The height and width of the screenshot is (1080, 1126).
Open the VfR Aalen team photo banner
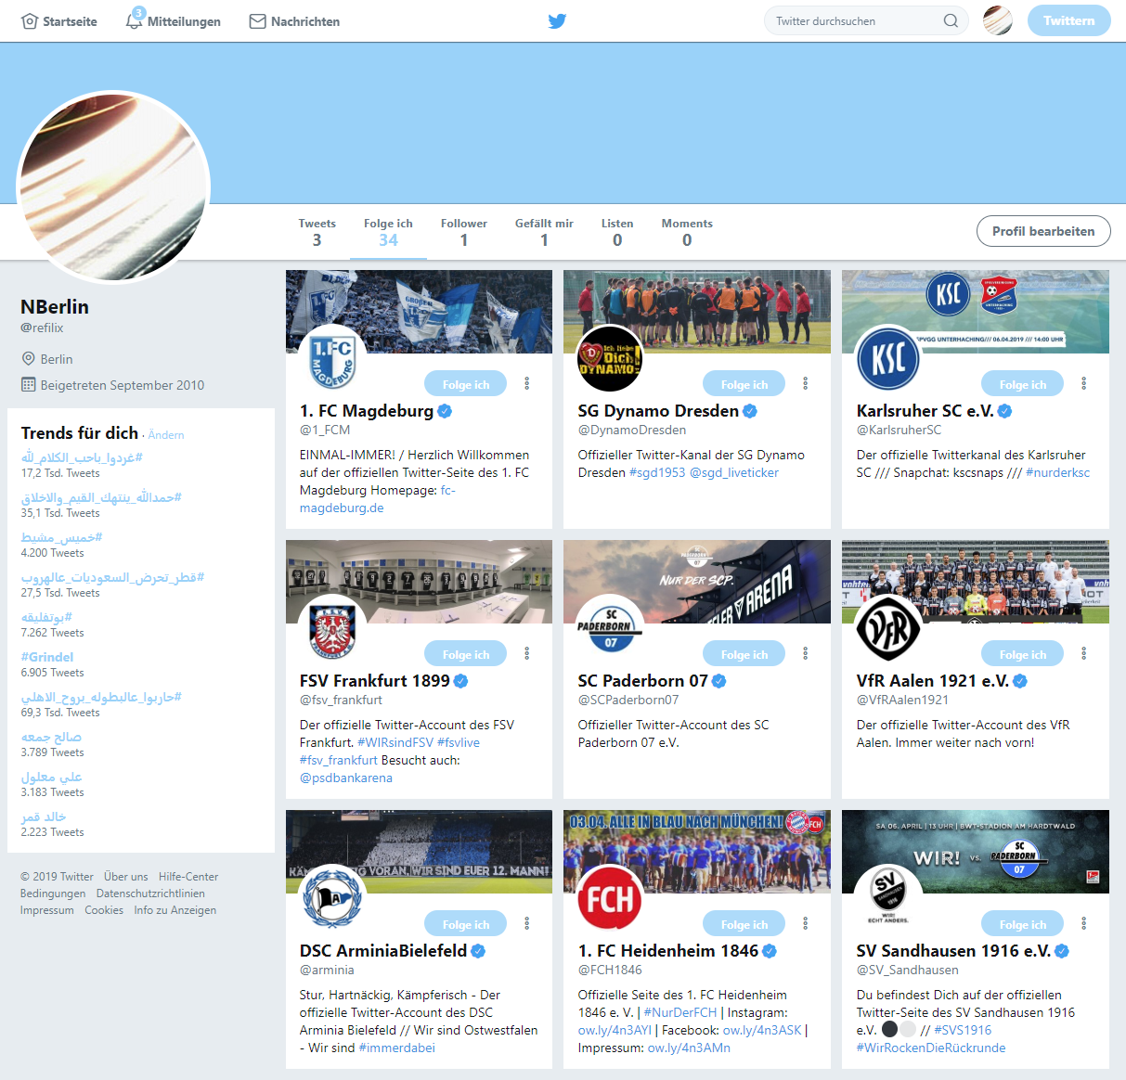pyautogui.click(x=976, y=581)
